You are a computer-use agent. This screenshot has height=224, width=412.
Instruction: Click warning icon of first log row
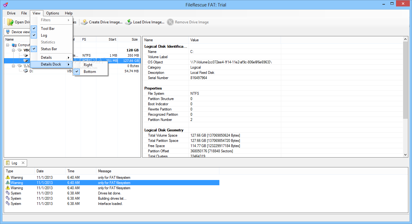pyautogui.click(x=8, y=178)
